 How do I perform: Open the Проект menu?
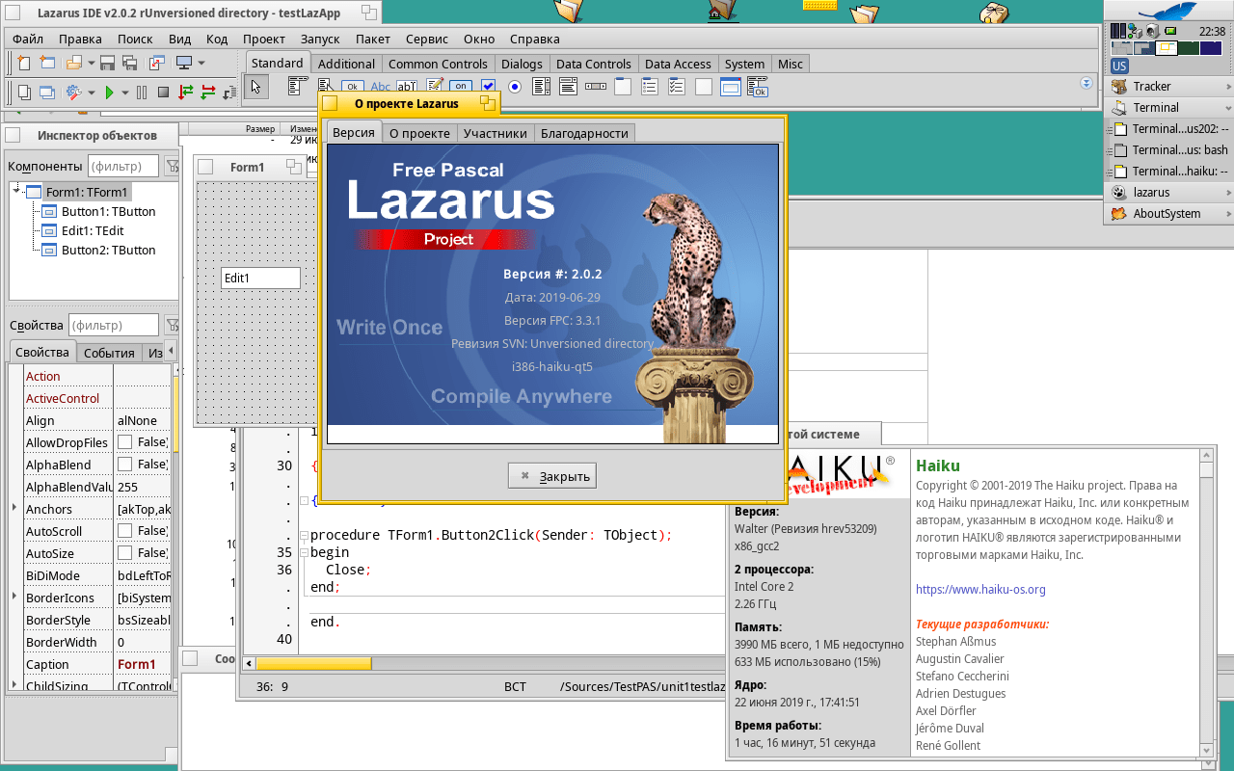[264, 40]
